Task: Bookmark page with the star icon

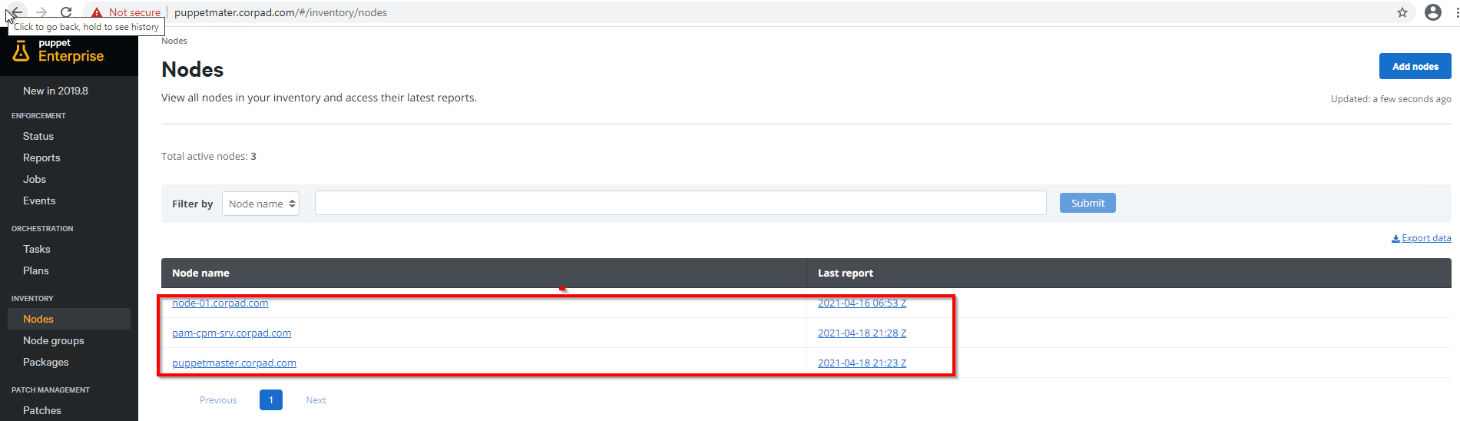Action: click(x=1402, y=12)
